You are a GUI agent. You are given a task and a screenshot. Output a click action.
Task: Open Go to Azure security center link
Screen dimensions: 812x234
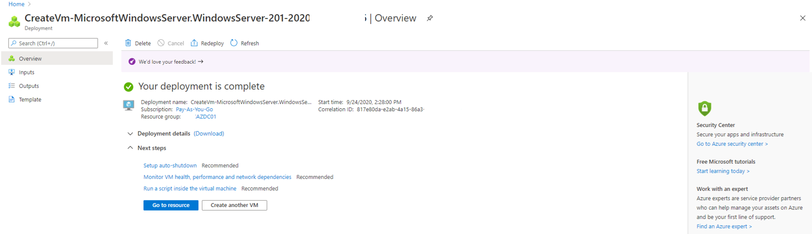(x=732, y=144)
